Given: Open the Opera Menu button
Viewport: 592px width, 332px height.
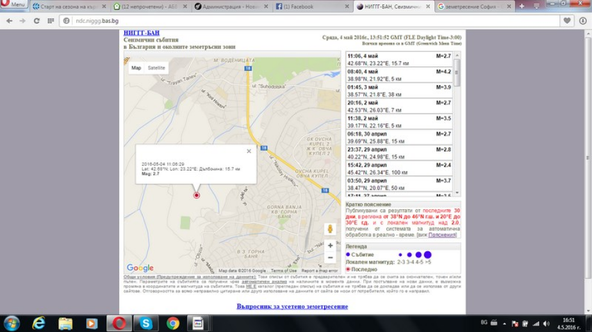Looking at the screenshot, I should coord(14,5).
